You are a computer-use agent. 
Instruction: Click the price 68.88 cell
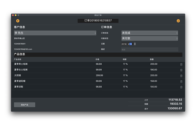(99, 64)
